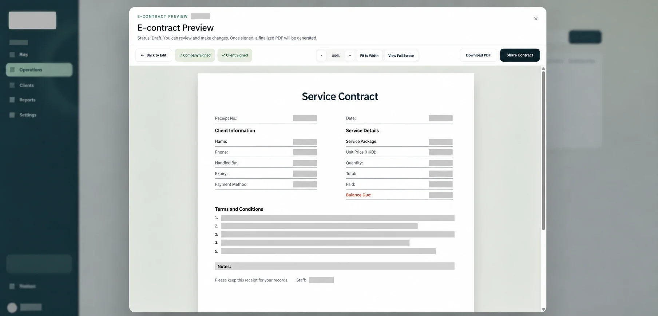Click the scrollbar down arrow

(543, 309)
